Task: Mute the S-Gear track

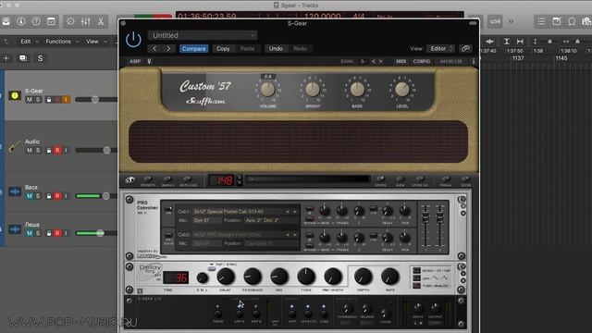Action: pos(30,99)
